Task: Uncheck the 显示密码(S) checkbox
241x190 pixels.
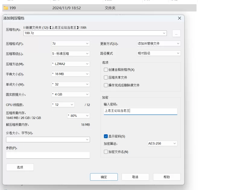Action: click(x=106, y=136)
